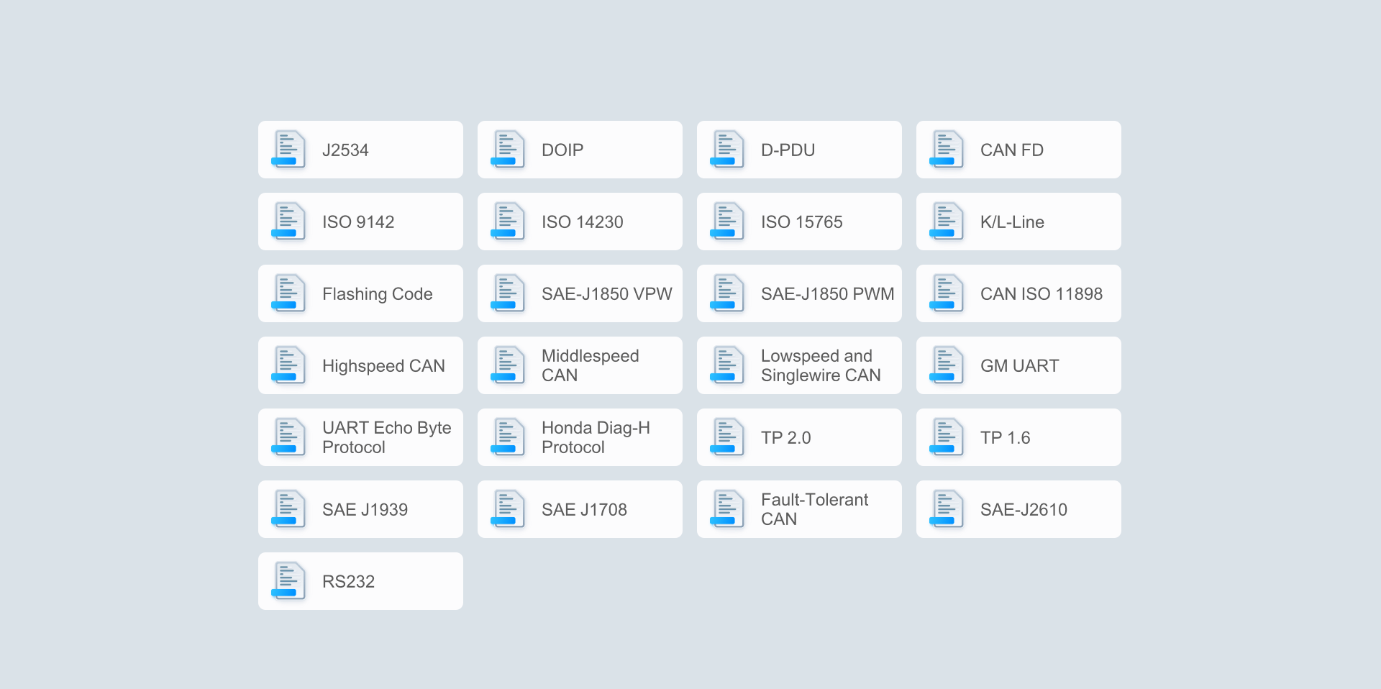Select the SAE-J1850 VPW label
This screenshot has width=1381, height=689.
(606, 294)
